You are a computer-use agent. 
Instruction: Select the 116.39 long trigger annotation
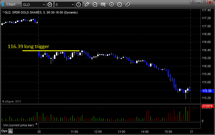28,46
